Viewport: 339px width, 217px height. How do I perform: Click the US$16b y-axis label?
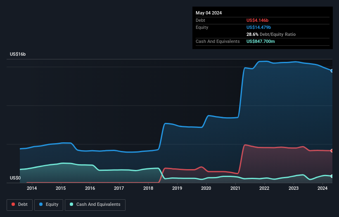click(x=18, y=54)
